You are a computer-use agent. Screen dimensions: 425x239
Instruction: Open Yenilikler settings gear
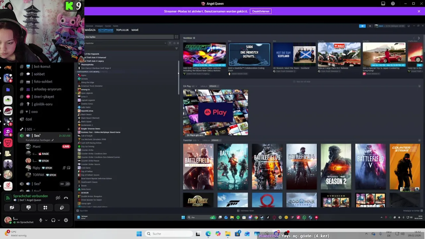(x=194, y=38)
